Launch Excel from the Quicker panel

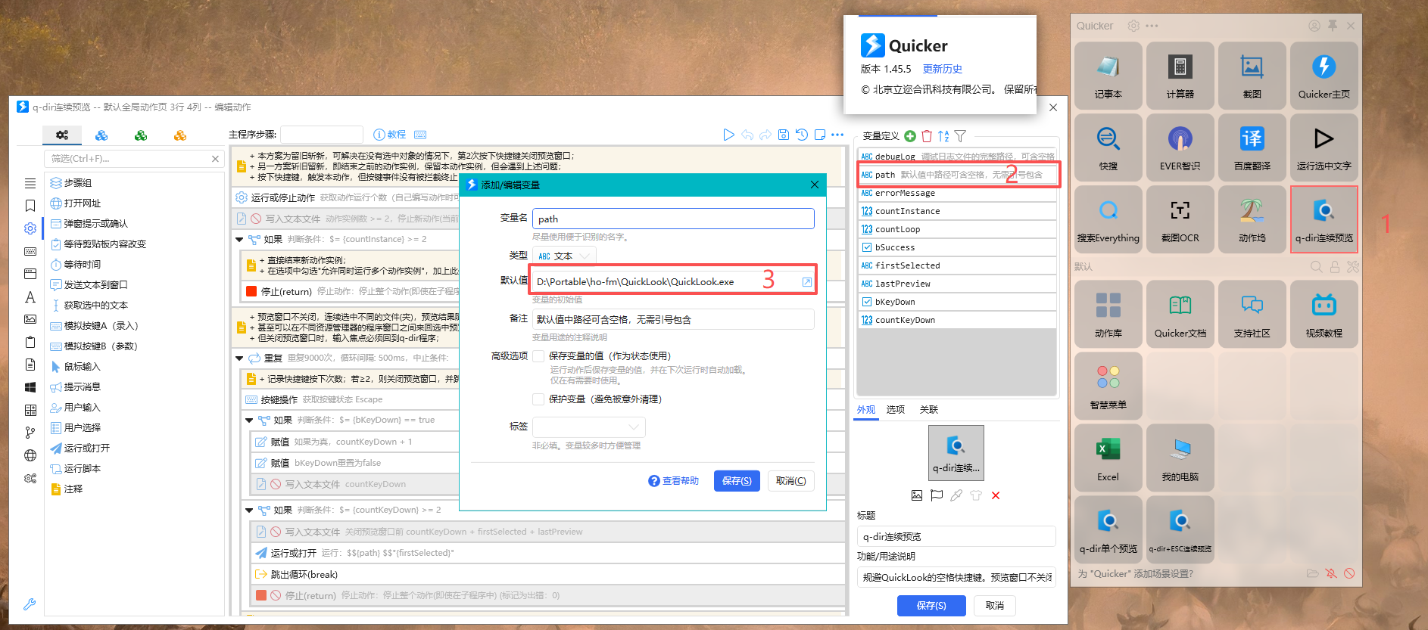coord(1108,458)
